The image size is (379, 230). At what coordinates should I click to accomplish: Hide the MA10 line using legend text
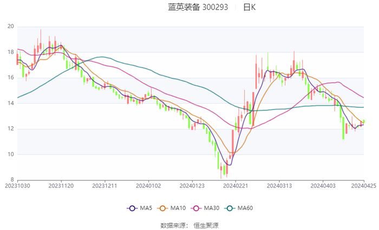point(178,208)
